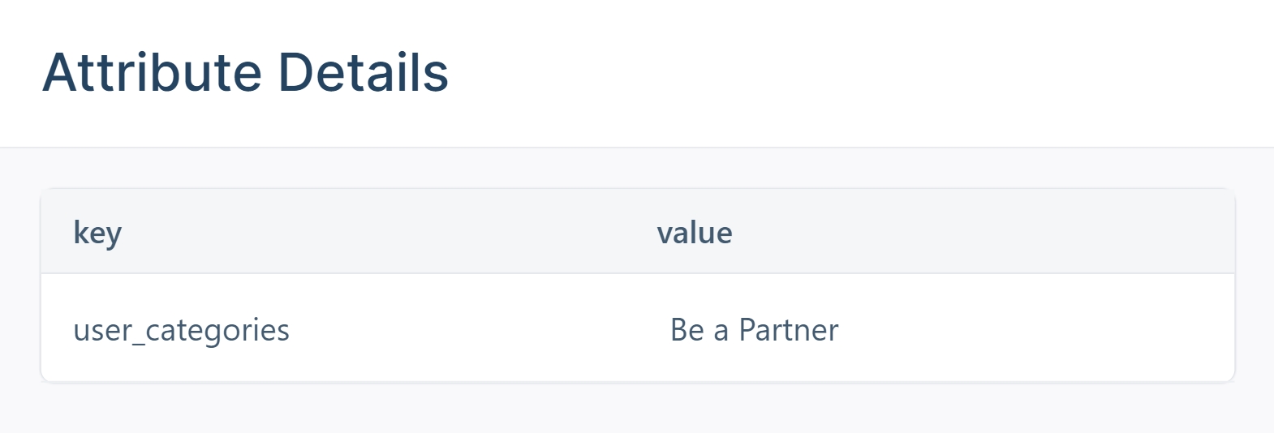Screen dimensions: 1274x433
Task: Click the word "Attribute" in the heading
Action: (152, 72)
